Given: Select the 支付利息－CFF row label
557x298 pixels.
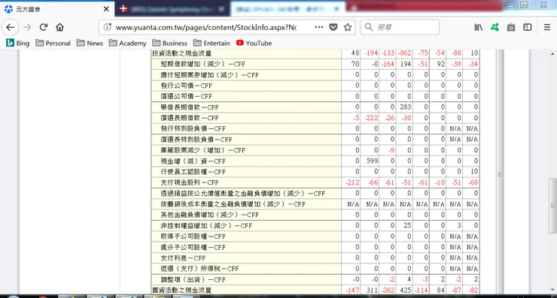Looking at the screenshot, I should click(x=183, y=257).
